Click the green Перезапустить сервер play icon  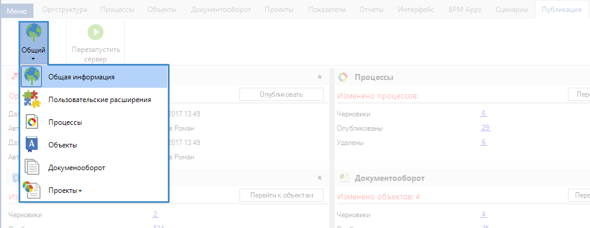[96, 32]
